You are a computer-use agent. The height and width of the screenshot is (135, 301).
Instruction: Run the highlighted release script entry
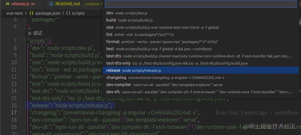point(200,70)
